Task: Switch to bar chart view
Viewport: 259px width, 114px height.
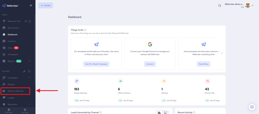Action: coord(159,112)
